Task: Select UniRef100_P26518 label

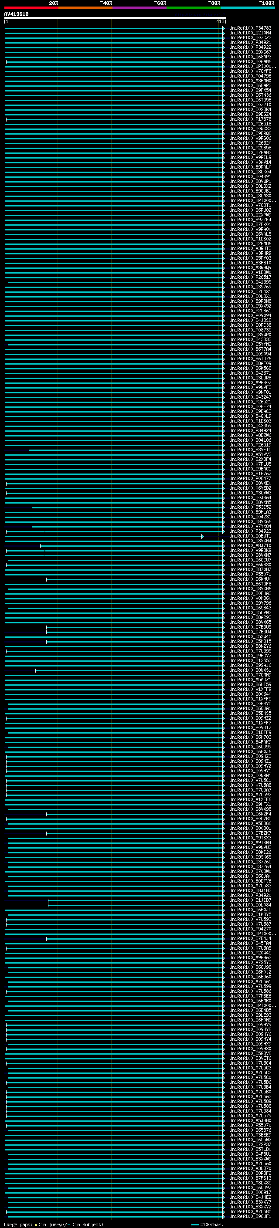Action: point(250,124)
